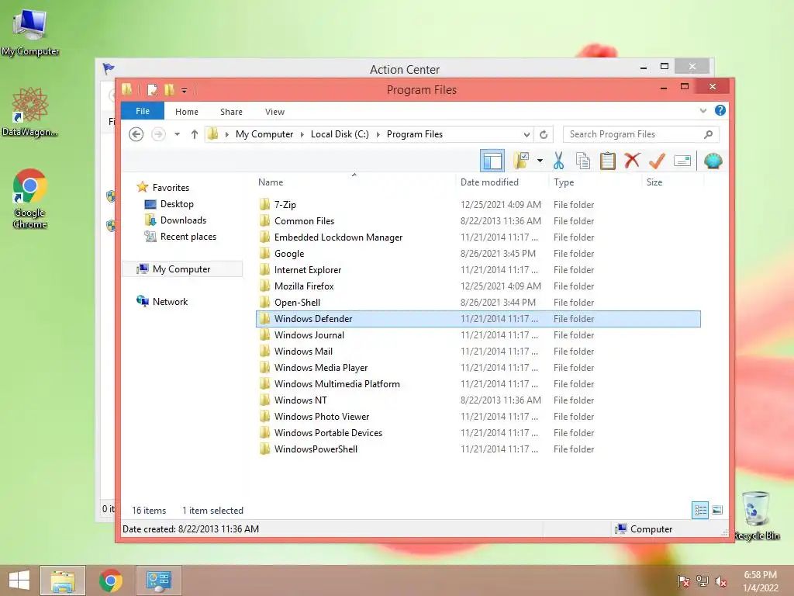Viewport: 794px width, 596px height.
Task: Select Network in navigation pane
Action: [170, 302]
